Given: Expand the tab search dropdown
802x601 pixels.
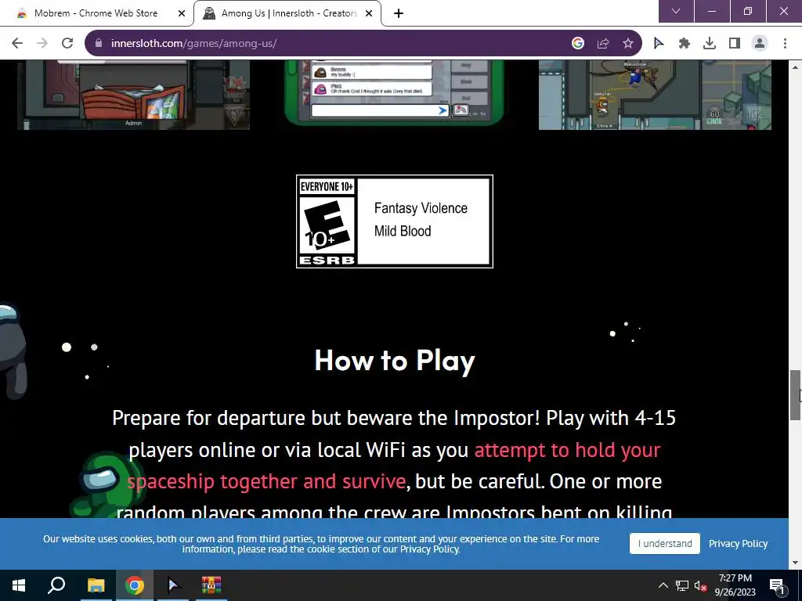Looking at the screenshot, I should point(676,11).
